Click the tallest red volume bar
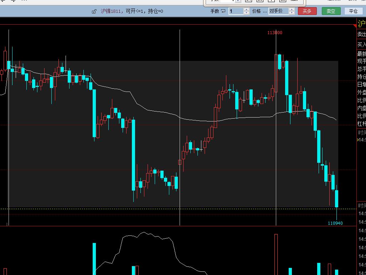Screen dimensions: 366x275 (x=276, y=254)
